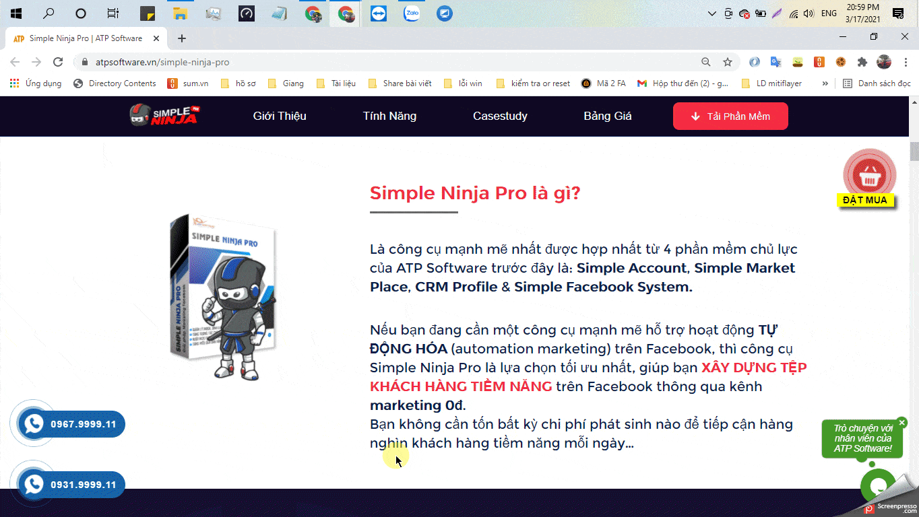Switch the ENG keyboard language
This screenshot has height=517, width=919.
pyautogui.click(x=827, y=12)
